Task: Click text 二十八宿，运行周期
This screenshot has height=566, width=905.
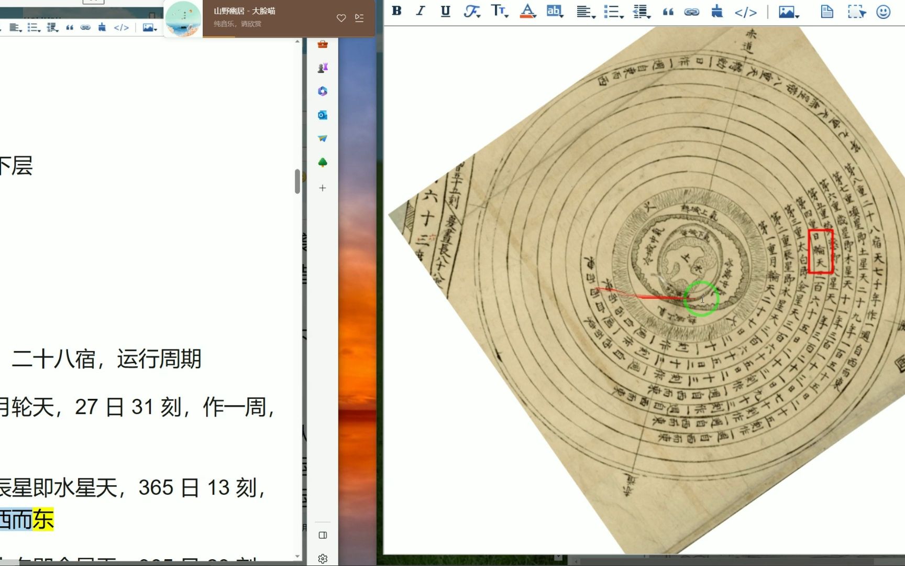Action: (x=106, y=359)
